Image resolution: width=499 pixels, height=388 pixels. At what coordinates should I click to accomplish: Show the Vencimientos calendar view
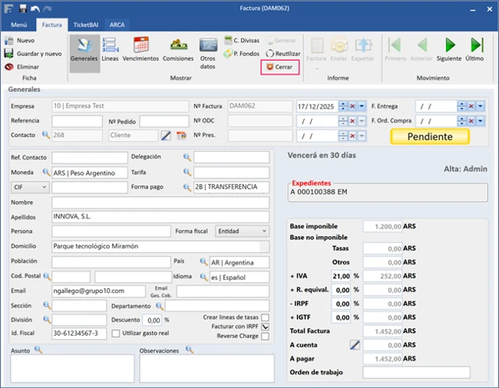click(x=141, y=48)
